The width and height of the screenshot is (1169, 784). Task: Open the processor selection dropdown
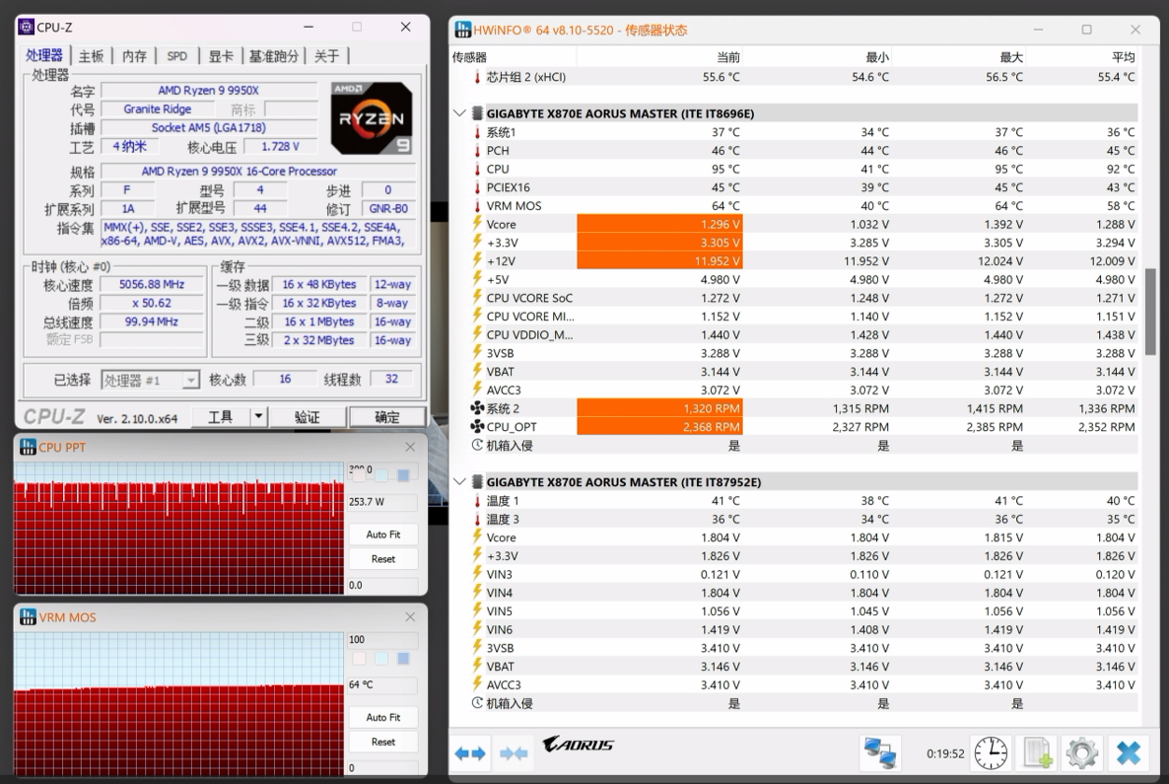pos(190,381)
